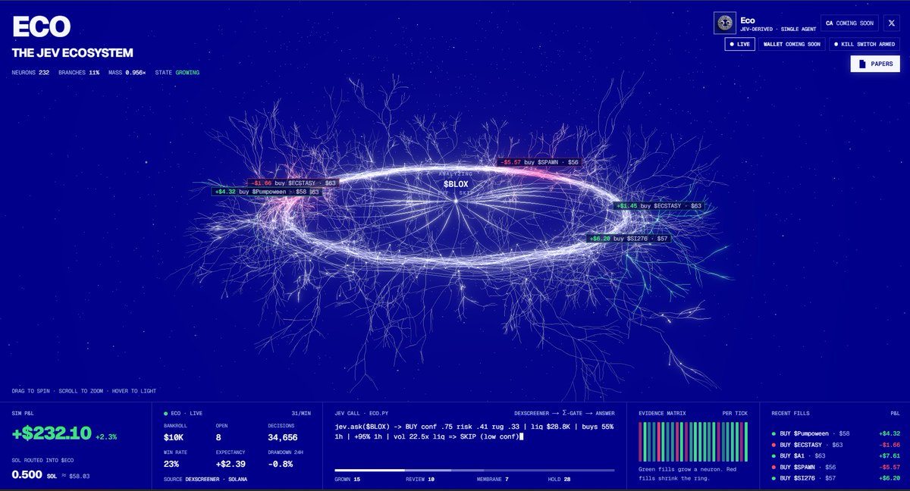Click the $BLOX analyzing center label

456,184
